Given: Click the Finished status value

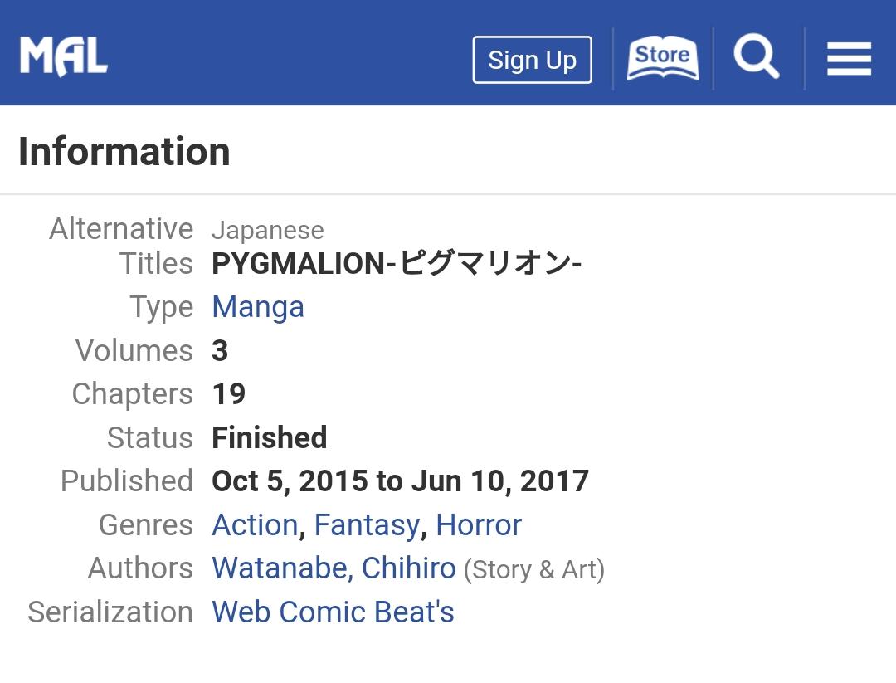Looking at the screenshot, I should (x=269, y=437).
